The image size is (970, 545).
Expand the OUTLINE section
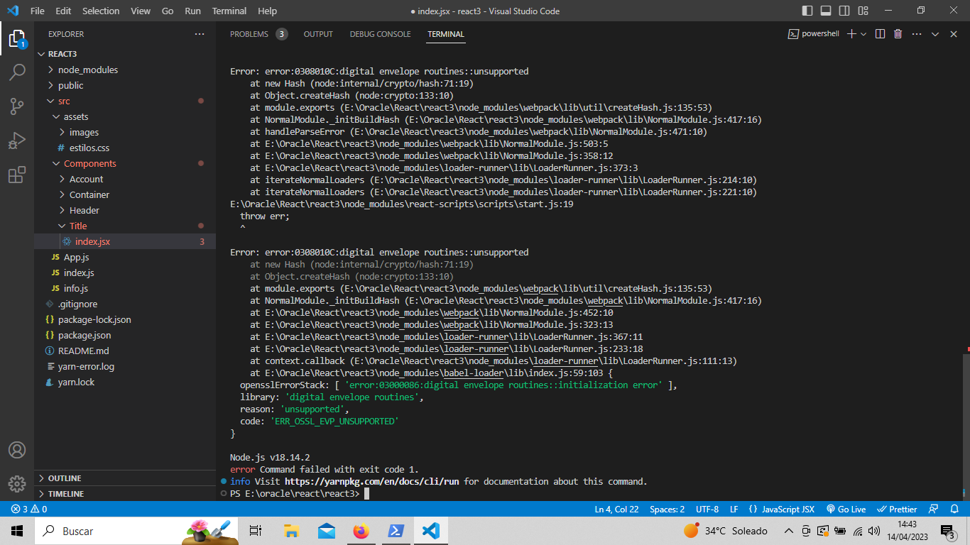click(65, 478)
